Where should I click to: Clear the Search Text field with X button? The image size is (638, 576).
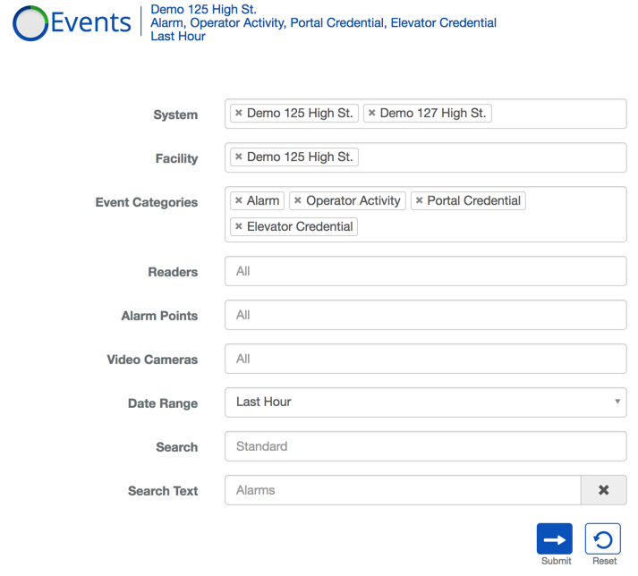(x=603, y=490)
